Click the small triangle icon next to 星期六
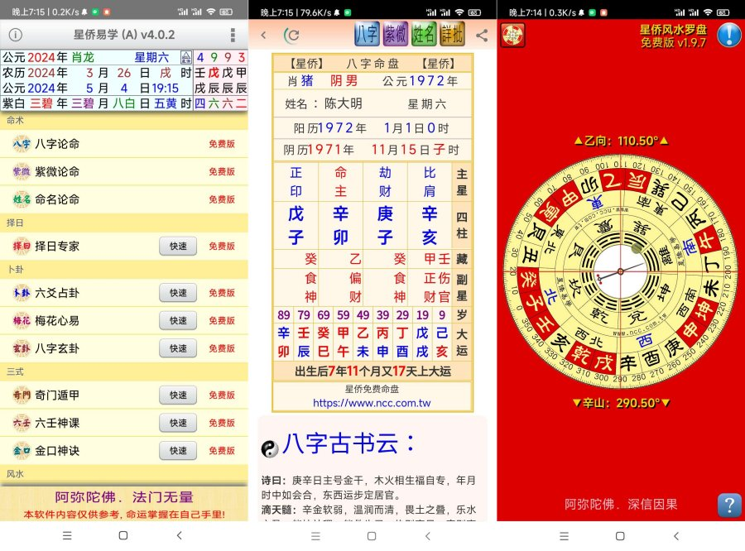This screenshot has height=551, width=745. tap(185, 57)
